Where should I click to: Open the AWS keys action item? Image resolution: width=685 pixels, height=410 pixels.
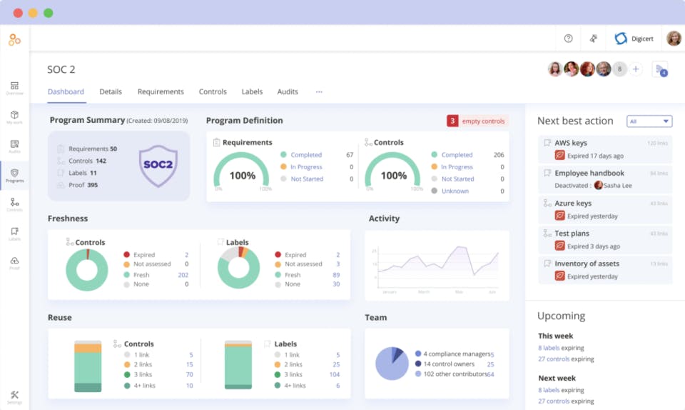tap(606, 149)
